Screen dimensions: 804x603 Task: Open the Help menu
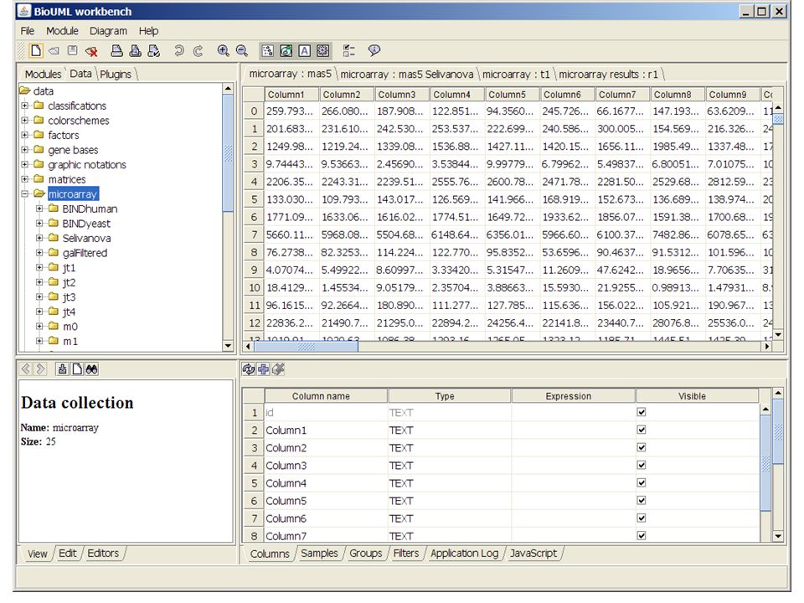(148, 31)
